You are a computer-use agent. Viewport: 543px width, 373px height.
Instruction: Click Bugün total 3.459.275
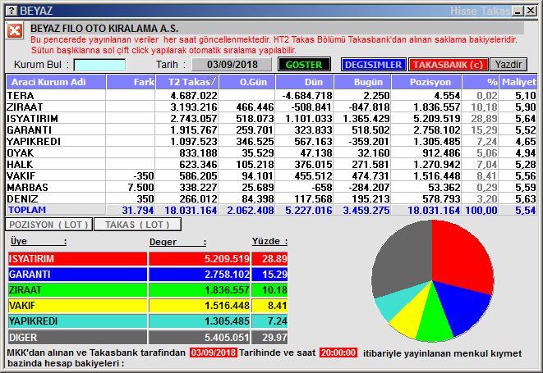pos(366,210)
